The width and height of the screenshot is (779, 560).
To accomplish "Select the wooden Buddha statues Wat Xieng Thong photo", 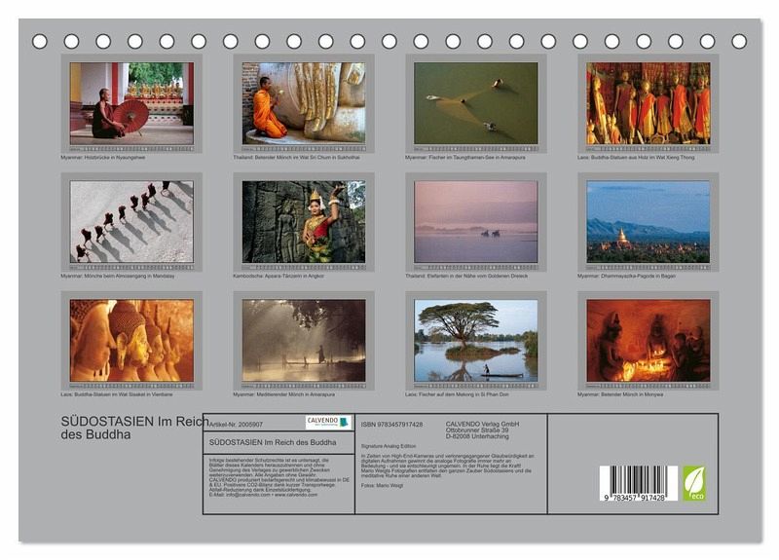I will point(648,103).
